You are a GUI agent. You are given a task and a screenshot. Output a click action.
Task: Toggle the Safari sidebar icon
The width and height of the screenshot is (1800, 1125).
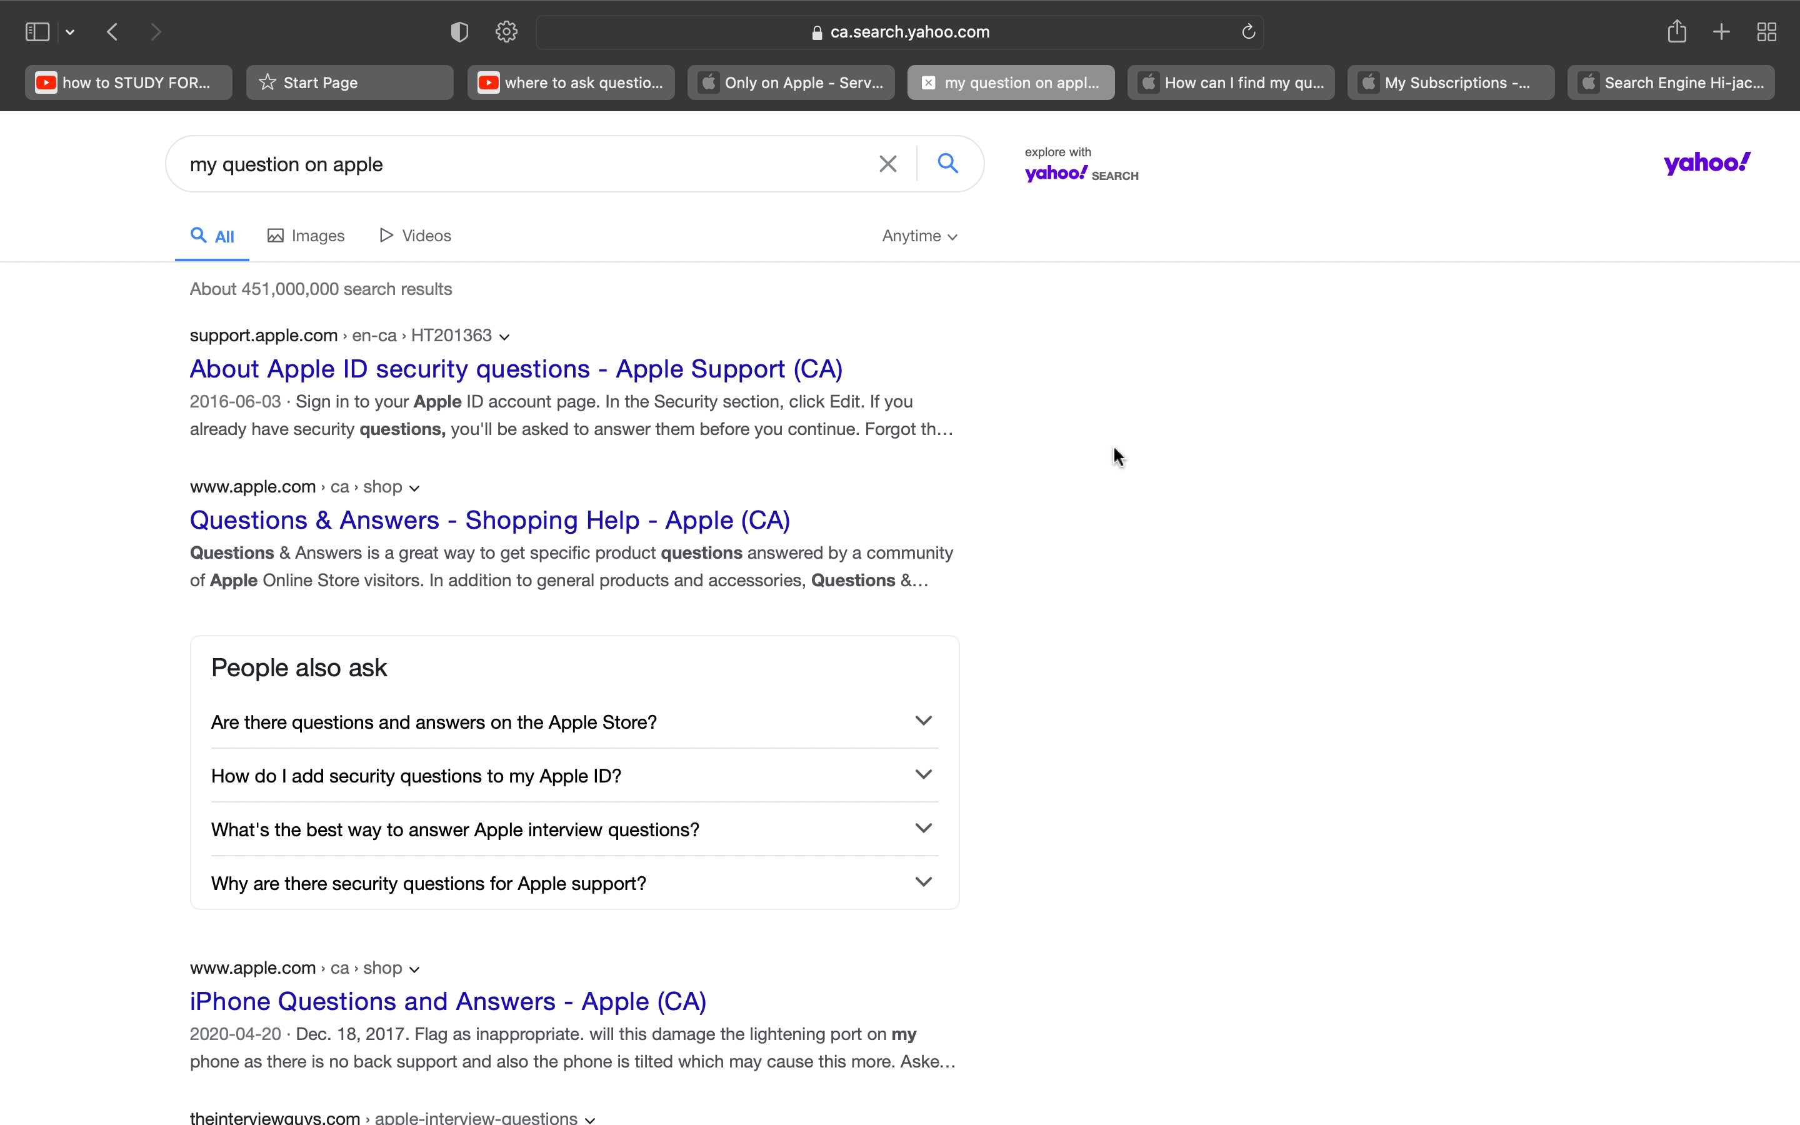tap(37, 32)
